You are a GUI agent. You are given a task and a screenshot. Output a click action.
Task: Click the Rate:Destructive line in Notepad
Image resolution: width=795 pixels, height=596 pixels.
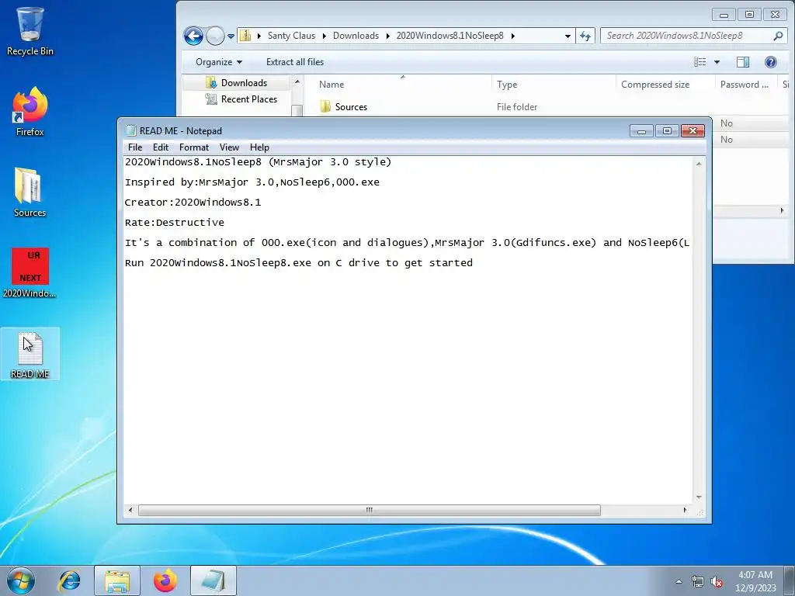point(175,223)
